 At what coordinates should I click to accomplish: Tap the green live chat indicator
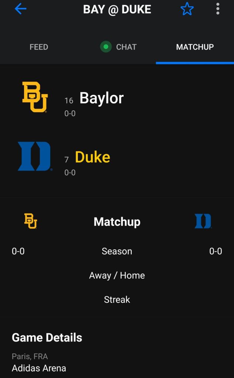tap(106, 47)
